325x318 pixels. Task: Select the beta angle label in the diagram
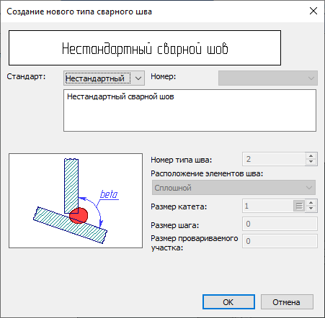pyautogui.click(x=109, y=194)
